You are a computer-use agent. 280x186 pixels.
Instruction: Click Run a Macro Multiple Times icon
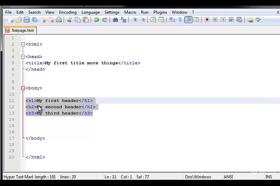pyautogui.click(x=231, y=20)
